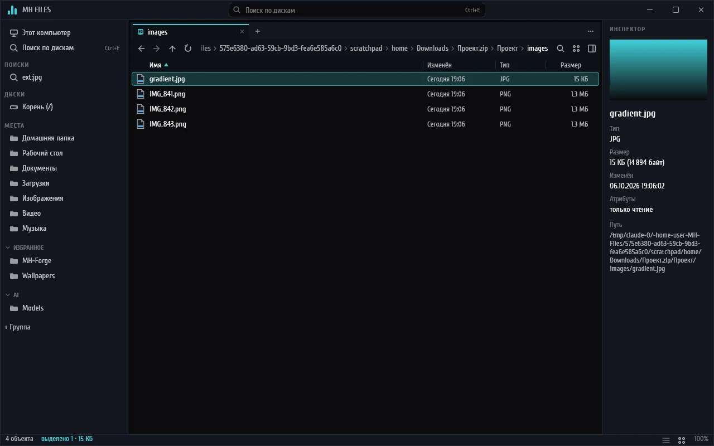Focus the Поиск по дискам search field
This screenshot has width=714, height=446.
(357, 10)
